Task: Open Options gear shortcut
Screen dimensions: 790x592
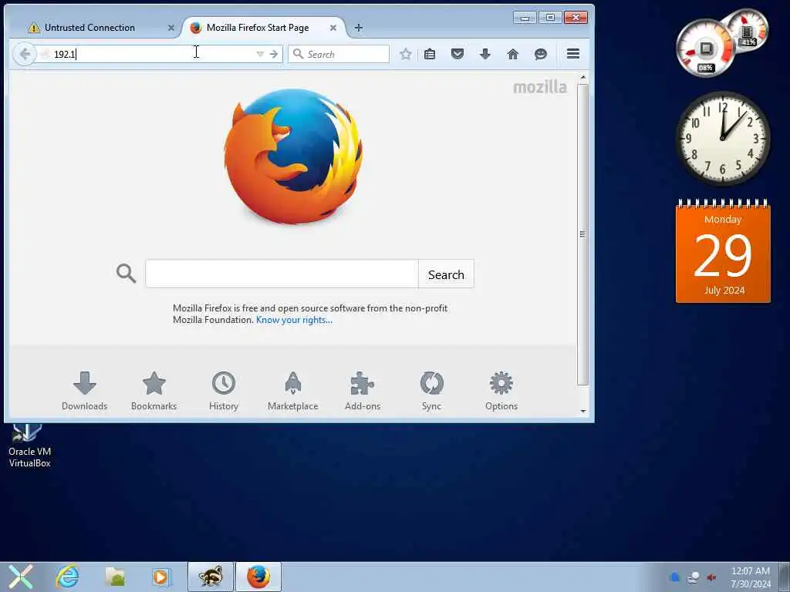Action: [501, 391]
